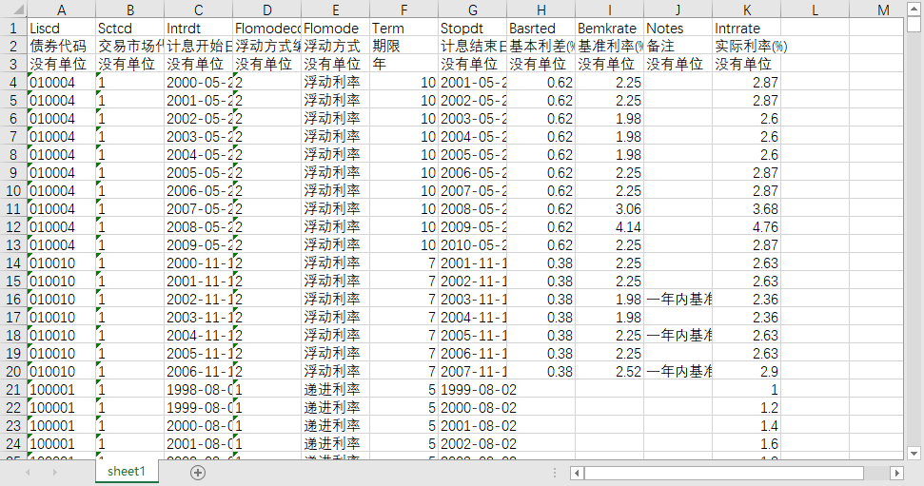The height and width of the screenshot is (486, 924).
Task: Select the 4.14 benchmark rate cell
Action: click(x=609, y=226)
